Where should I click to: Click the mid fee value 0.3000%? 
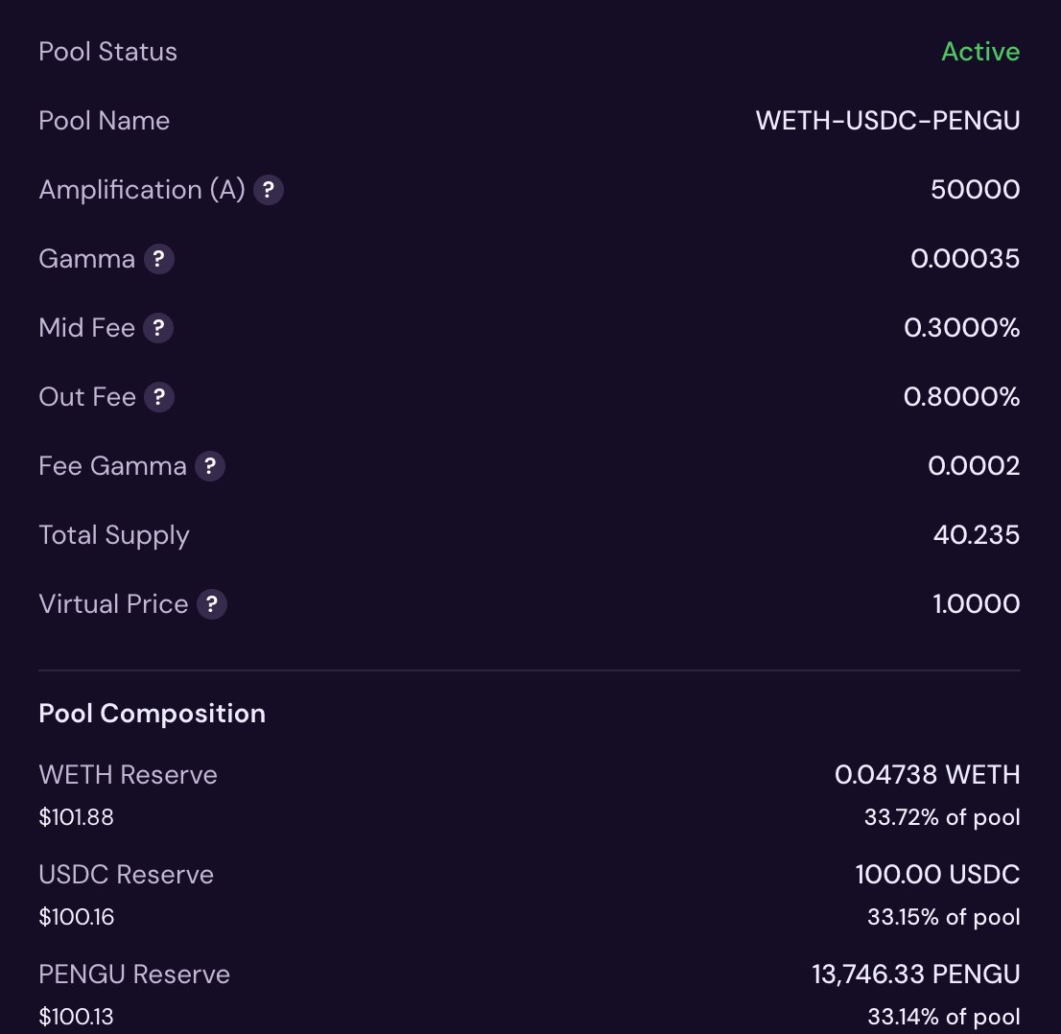(x=961, y=328)
